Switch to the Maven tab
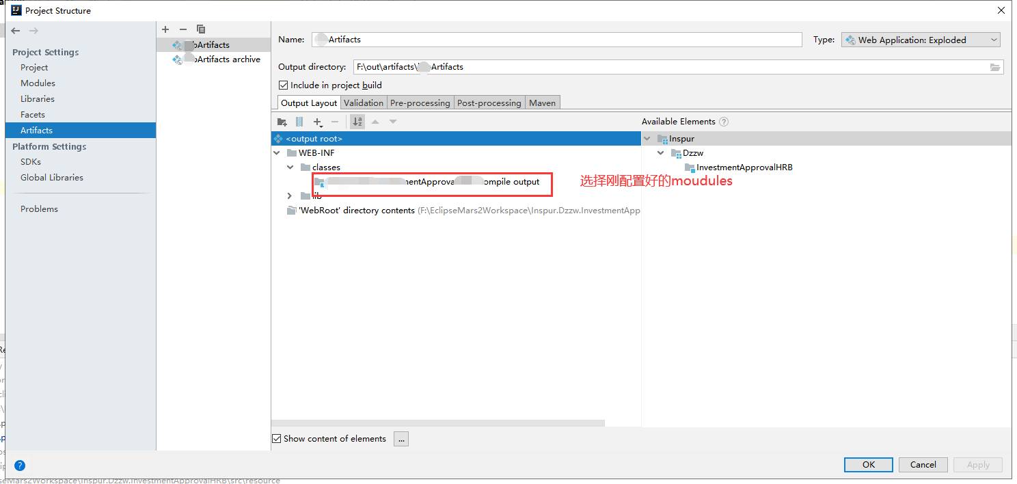Image resolution: width=1017 pixels, height=484 pixels. [542, 102]
